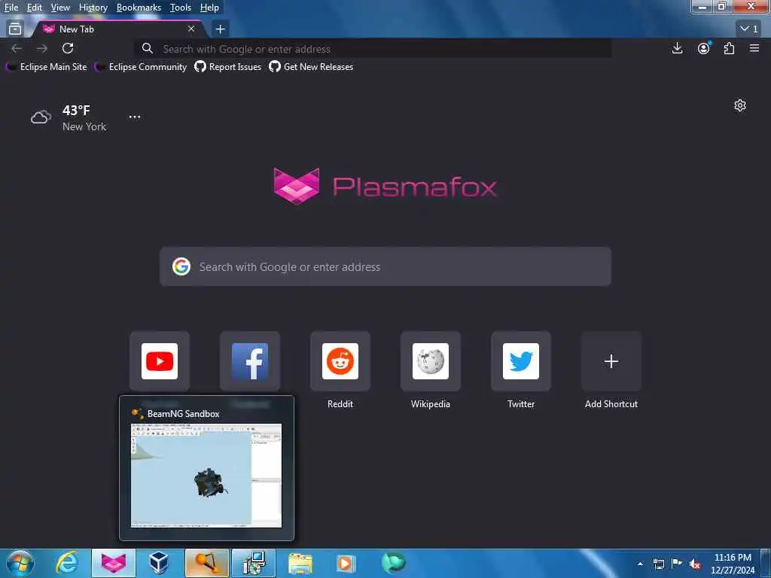Open the View menu

point(60,8)
